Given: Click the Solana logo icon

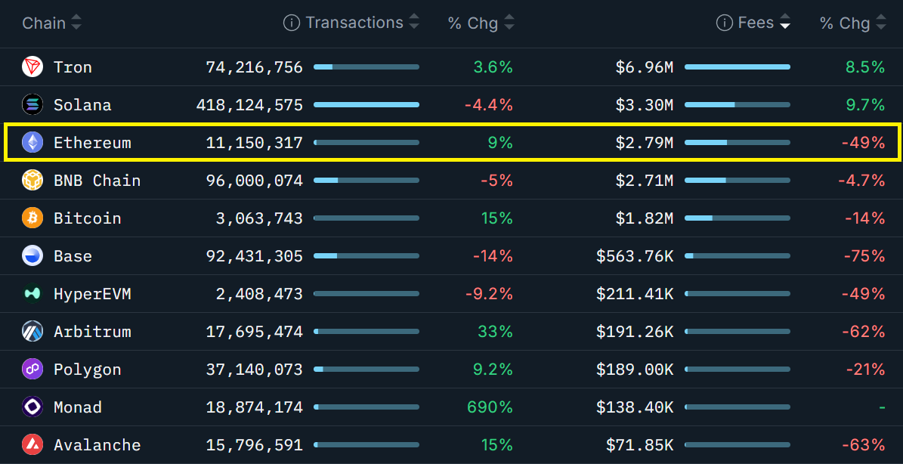Looking at the screenshot, I should coord(32,104).
